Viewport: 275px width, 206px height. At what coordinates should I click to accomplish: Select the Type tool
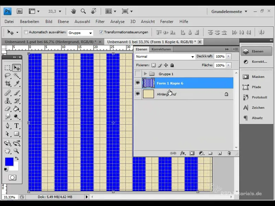(16, 126)
